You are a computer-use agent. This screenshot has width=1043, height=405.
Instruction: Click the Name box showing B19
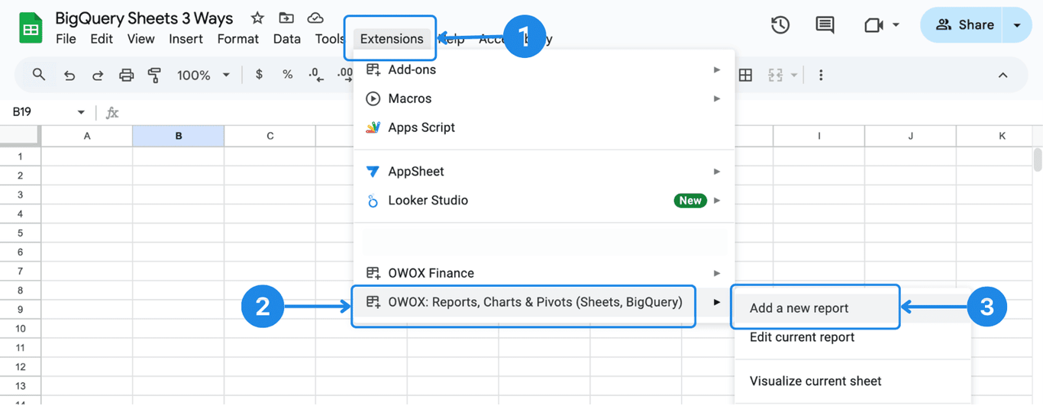pos(47,112)
